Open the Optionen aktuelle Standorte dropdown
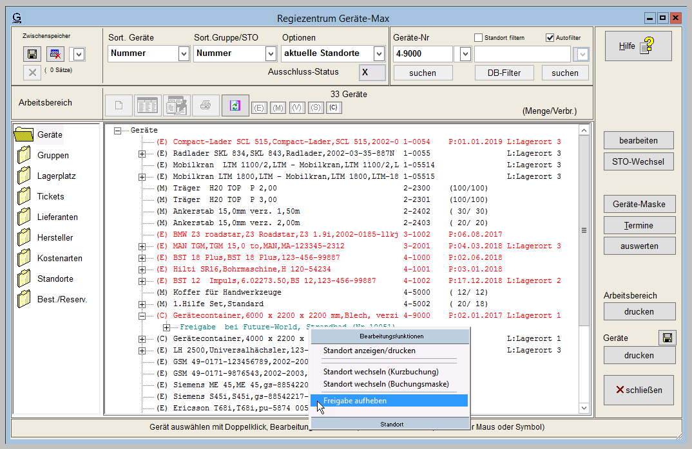The width and height of the screenshot is (692, 449). (x=378, y=53)
